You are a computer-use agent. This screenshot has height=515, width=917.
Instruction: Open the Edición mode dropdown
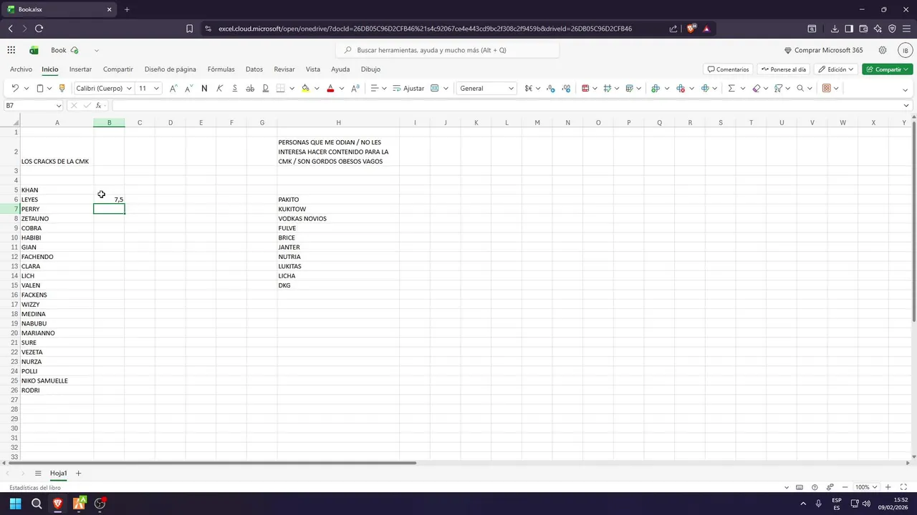point(835,69)
